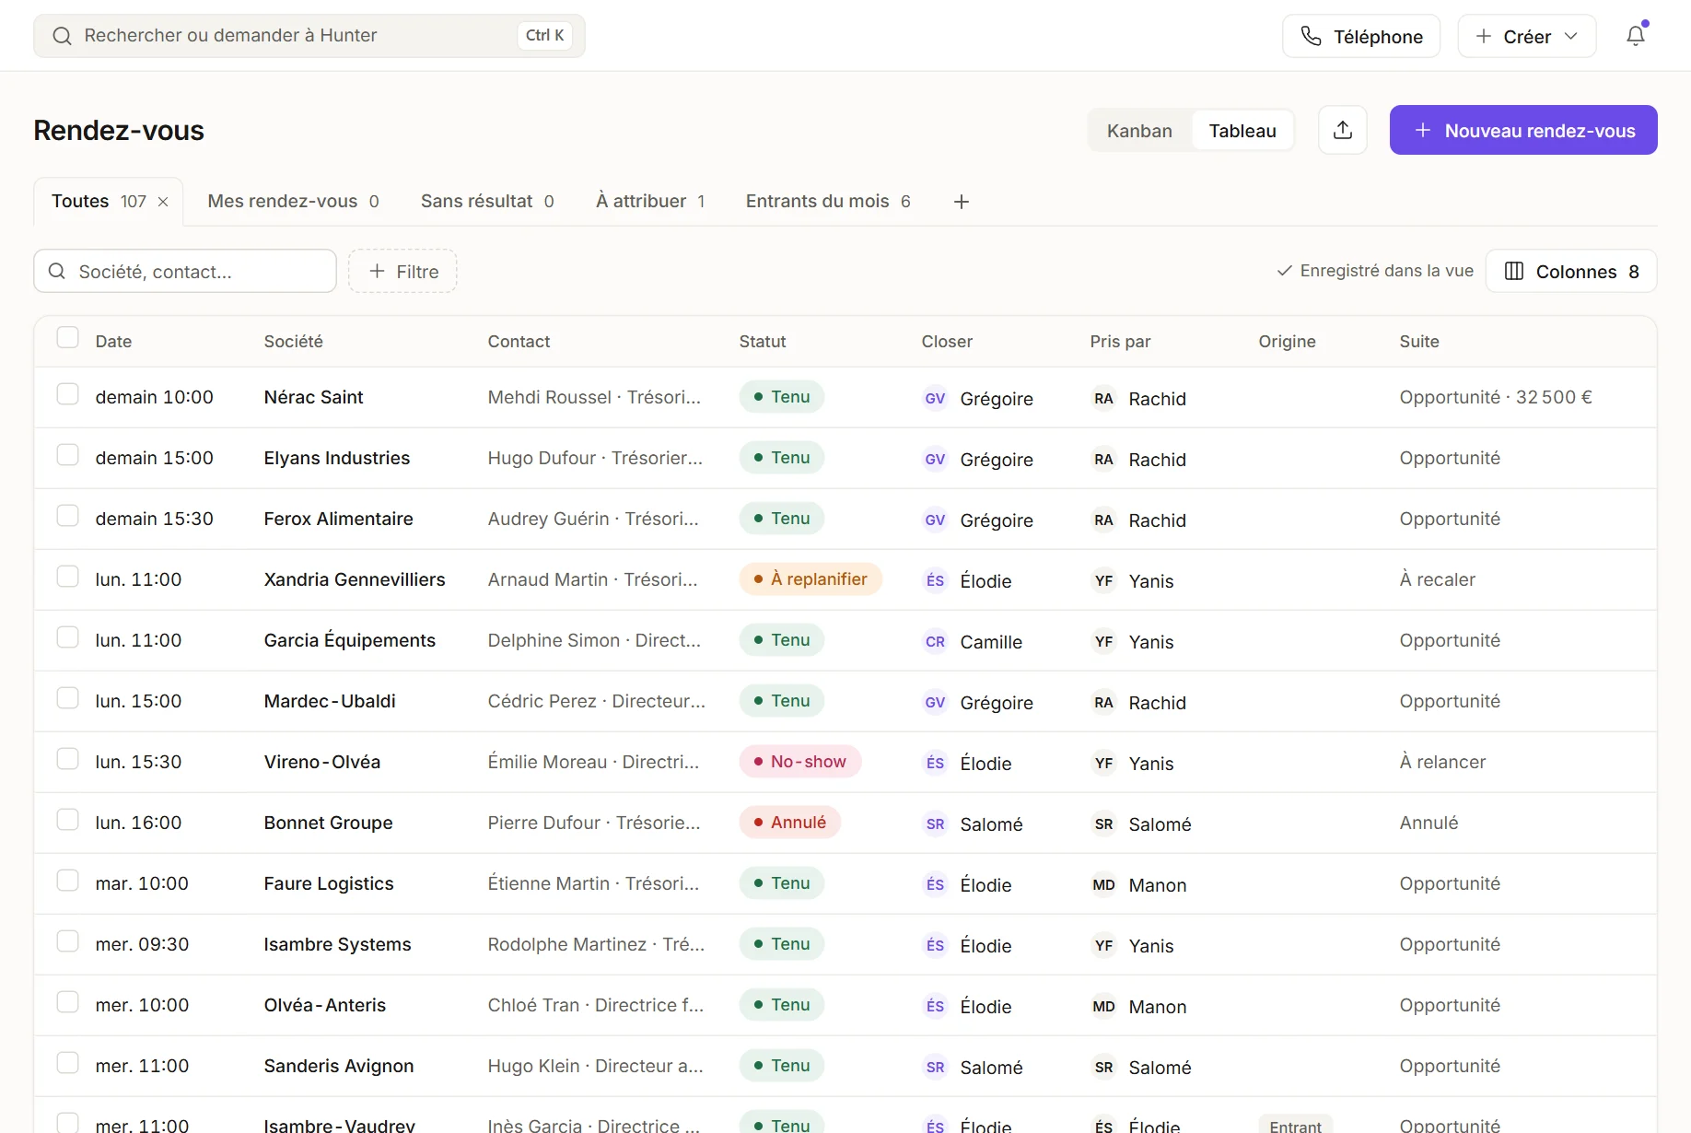The height and width of the screenshot is (1133, 1691).
Task: Focus the Rechercher ou demander à Hunter bar
Action: [309, 35]
